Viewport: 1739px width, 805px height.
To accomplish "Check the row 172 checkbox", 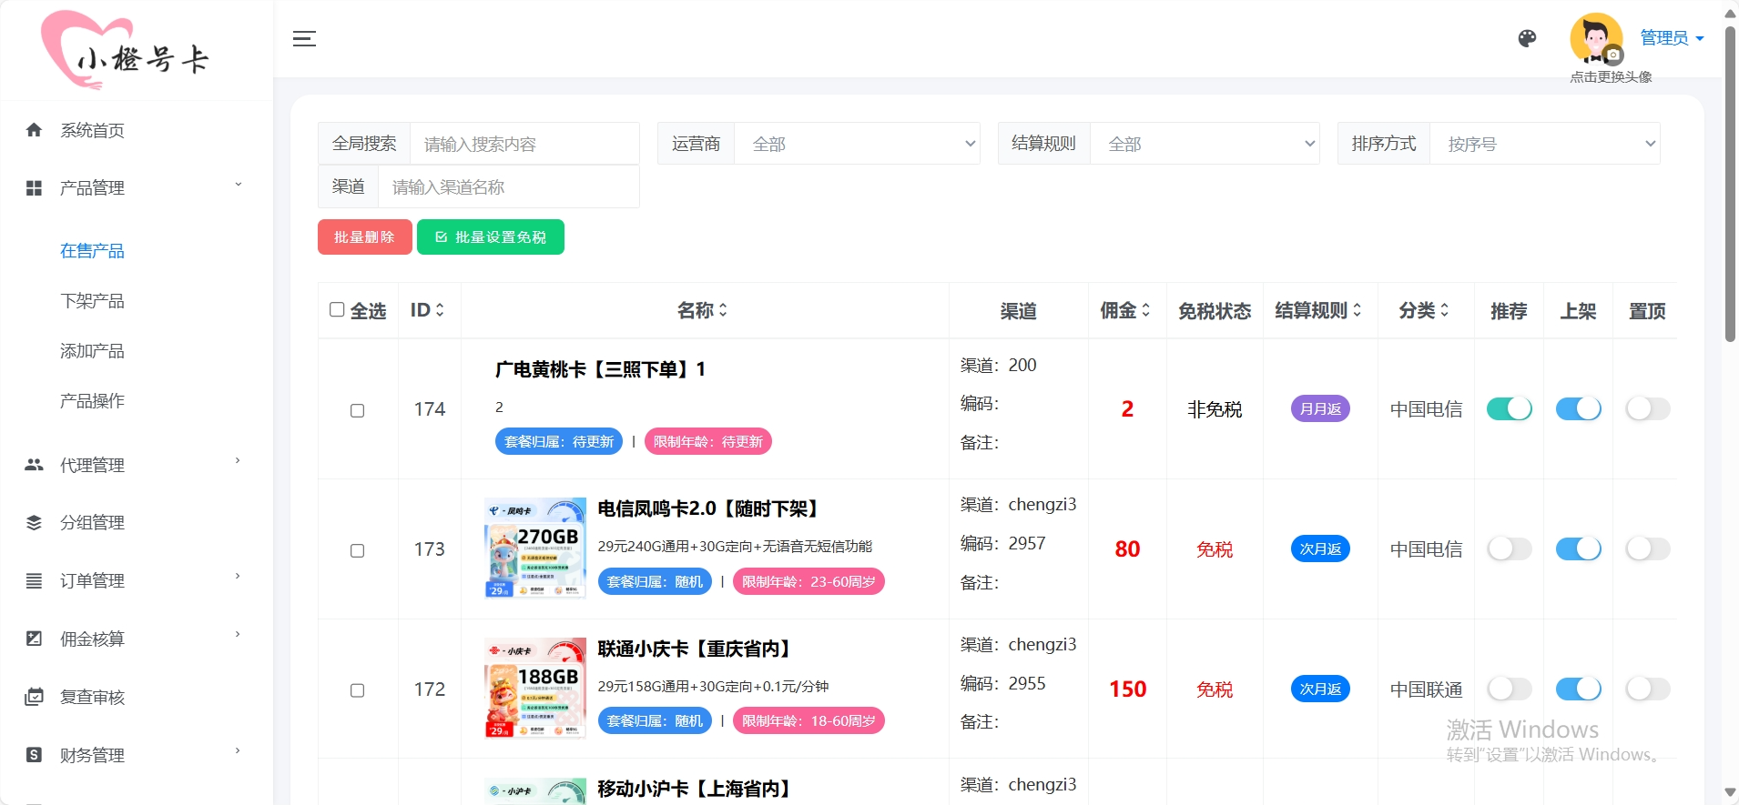I will pyautogui.click(x=358, y=690).
